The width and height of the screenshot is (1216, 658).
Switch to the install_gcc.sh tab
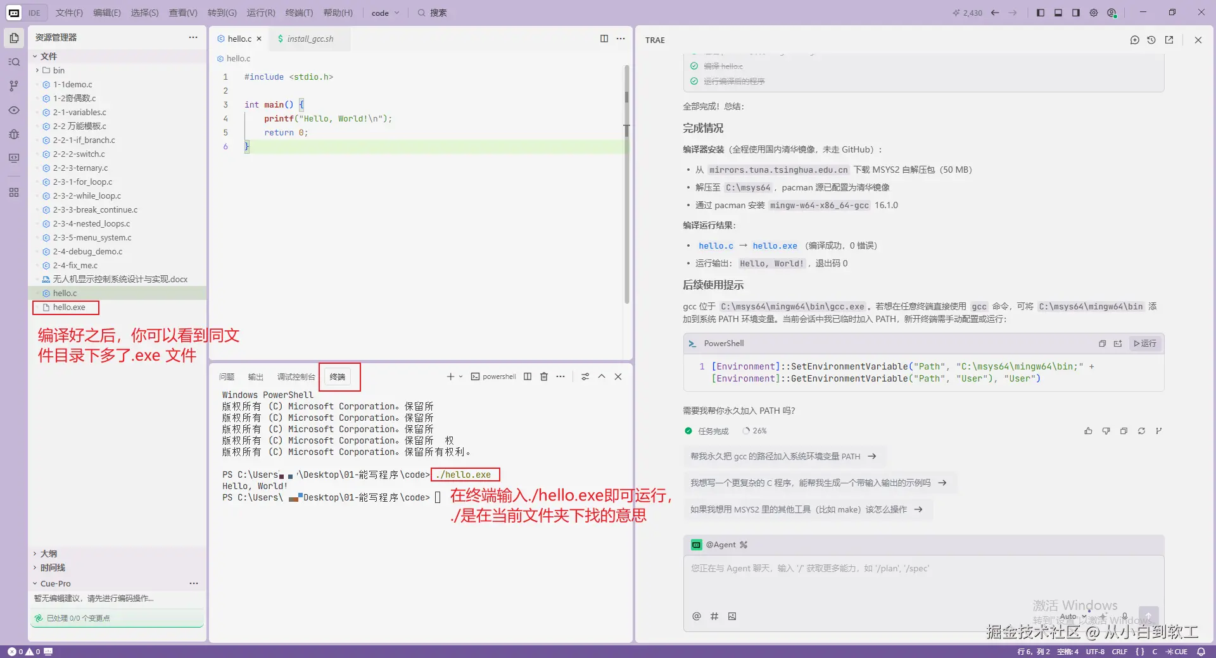point(310,39)
